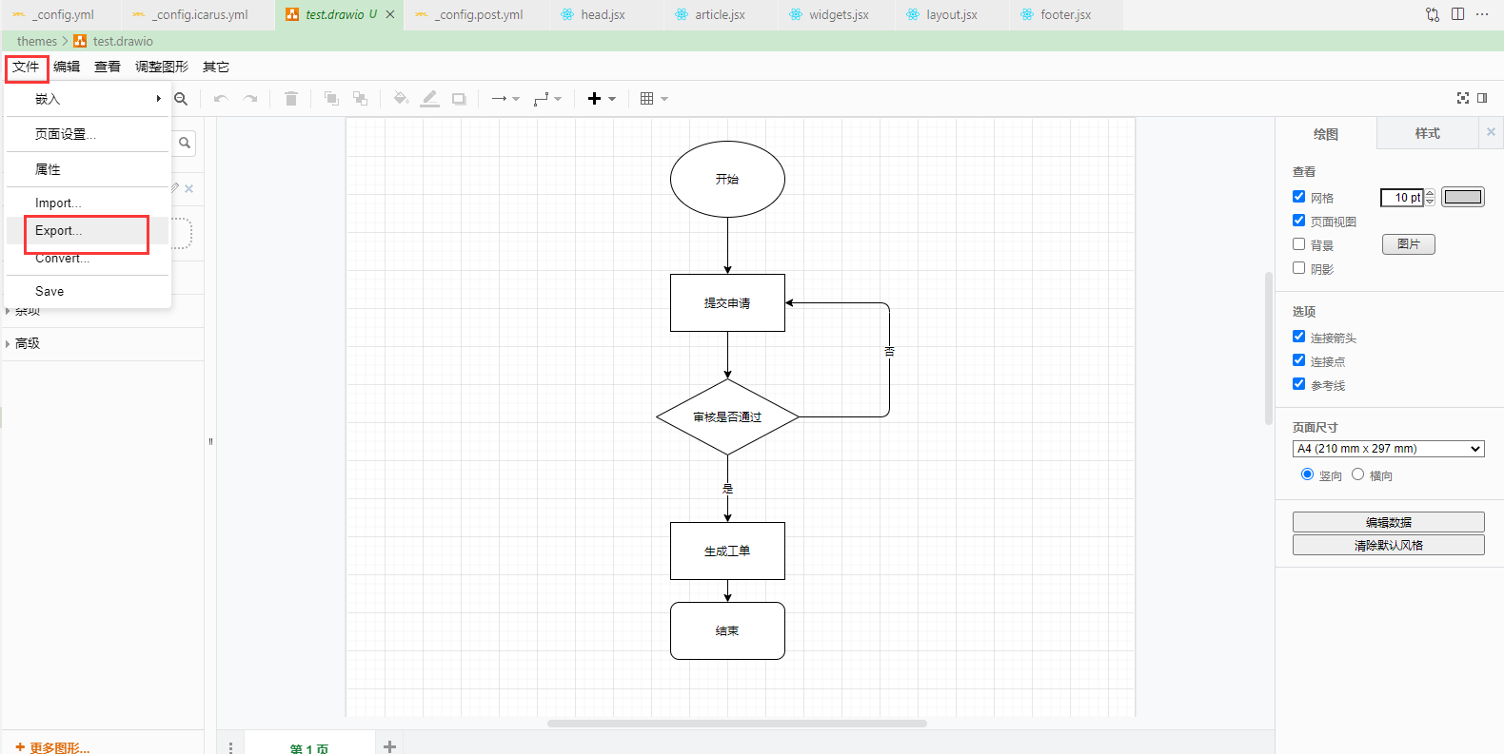Click the scratchpad edit pencil icon

tap(175, 188)
